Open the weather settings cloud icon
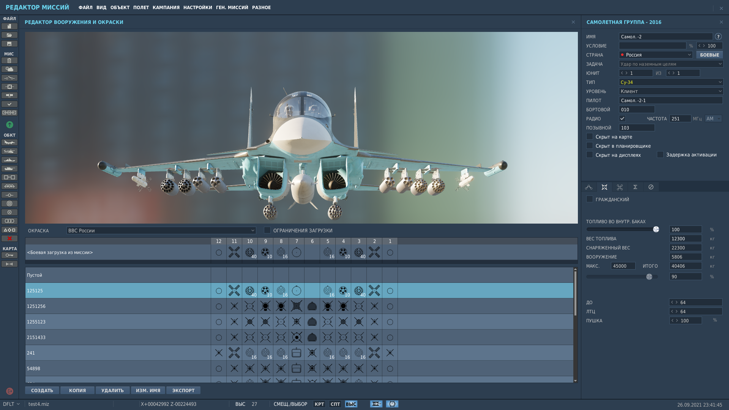 tap(9, 69)
